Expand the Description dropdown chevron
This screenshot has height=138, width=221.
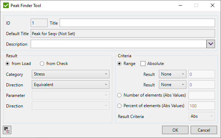(x=211, y=44)
